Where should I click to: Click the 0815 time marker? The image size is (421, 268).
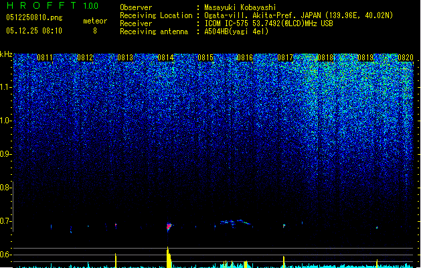click(x=205, y=58)
